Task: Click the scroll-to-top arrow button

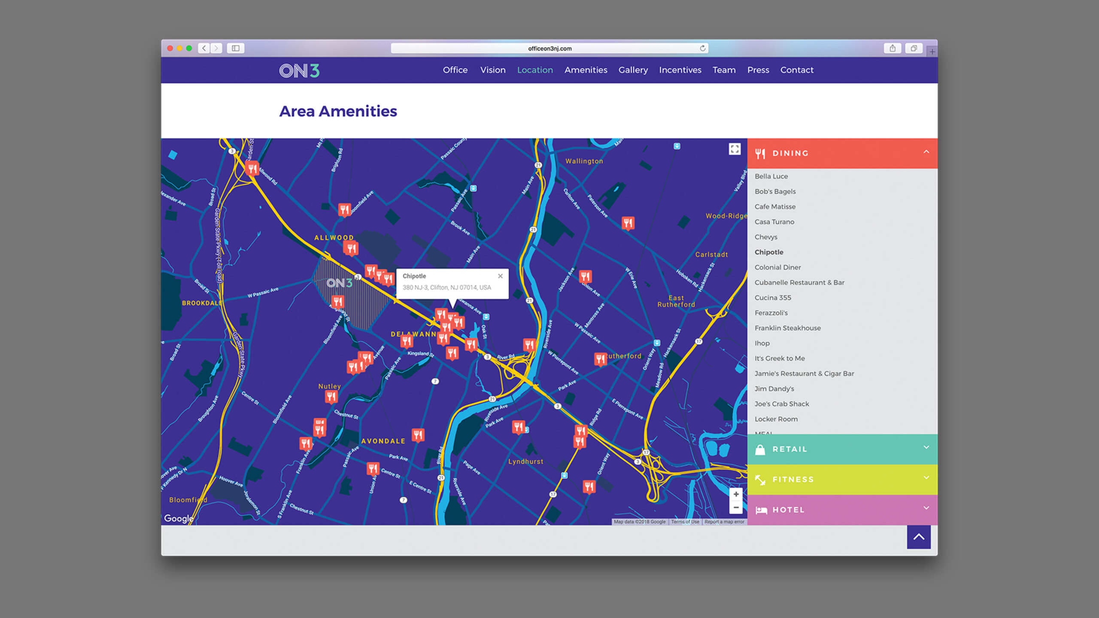Action: (x=918, y=537)
